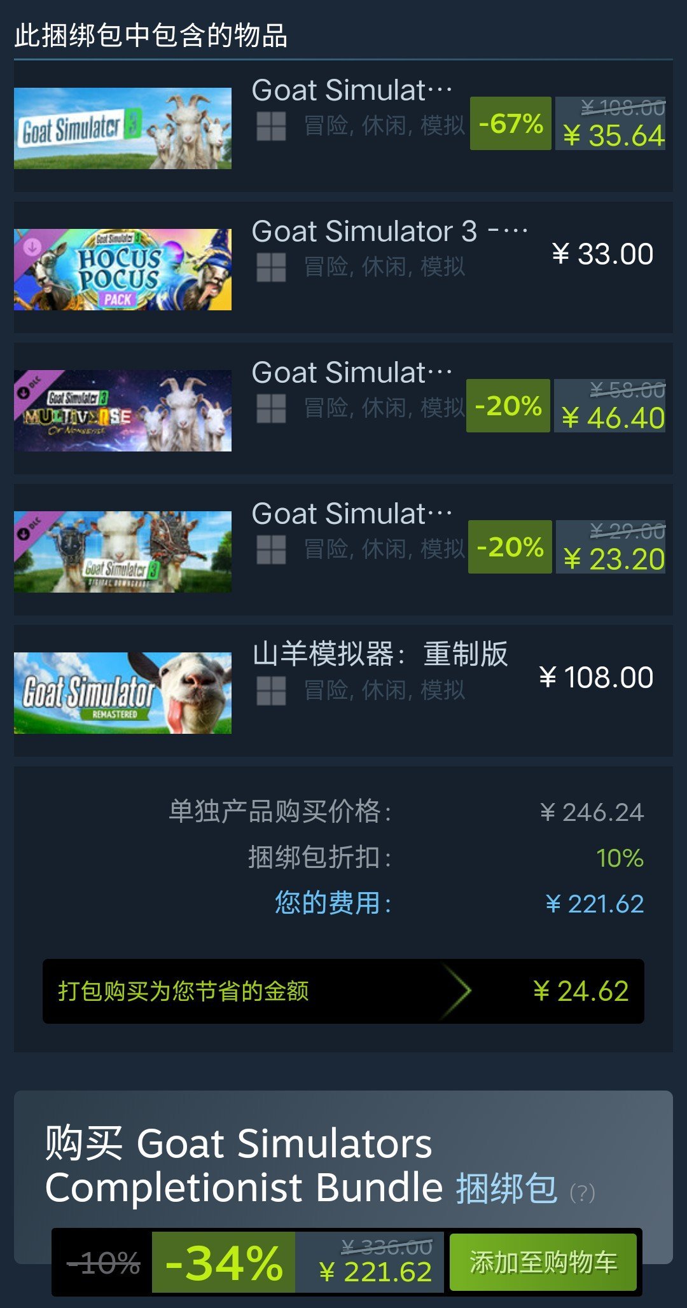The width and height of the screenshot is (687, 1308).
Task: Open Goat Simulator 3 banner thumbnail
Action: (123, 128)
